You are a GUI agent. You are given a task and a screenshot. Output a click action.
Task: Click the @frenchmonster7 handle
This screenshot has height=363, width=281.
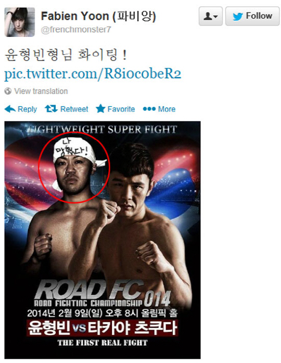[76, 30]
